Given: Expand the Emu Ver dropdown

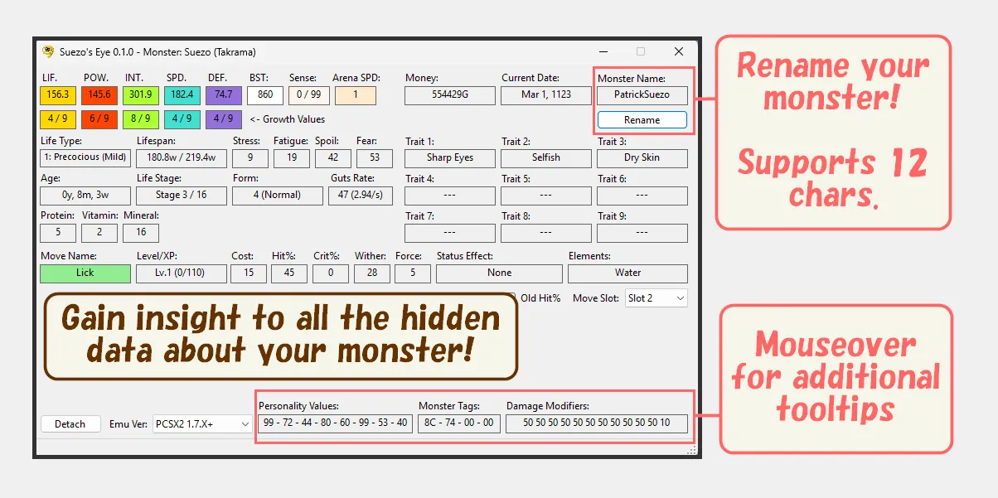Looking at the screenshot, I should click(x=202, y=424).
